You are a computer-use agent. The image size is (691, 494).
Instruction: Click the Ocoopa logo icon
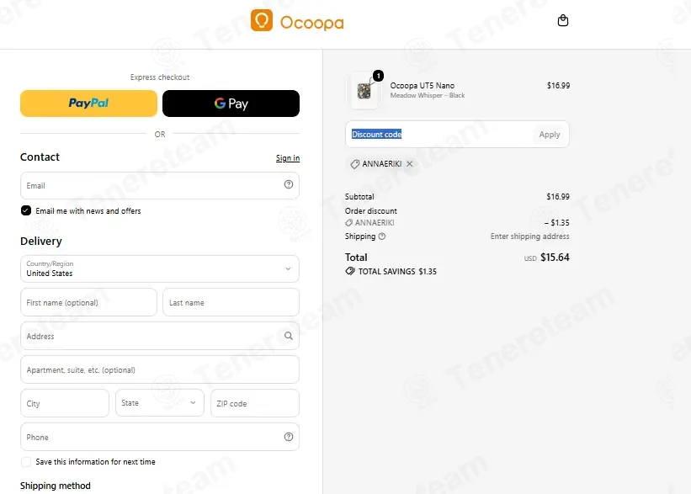tap(261, 20)
